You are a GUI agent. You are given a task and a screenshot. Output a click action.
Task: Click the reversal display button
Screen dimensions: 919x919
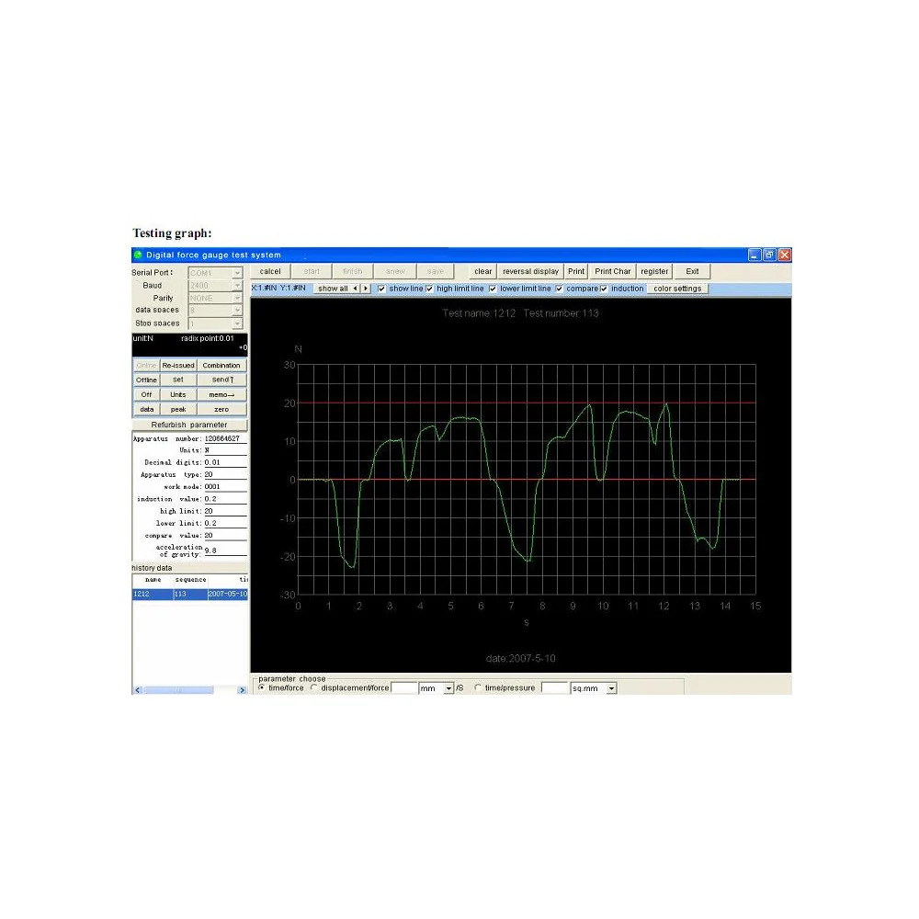[x=530, y=271]
